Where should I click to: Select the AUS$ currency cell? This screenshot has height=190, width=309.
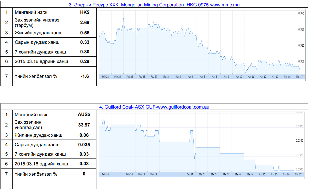tap(84, 115)
